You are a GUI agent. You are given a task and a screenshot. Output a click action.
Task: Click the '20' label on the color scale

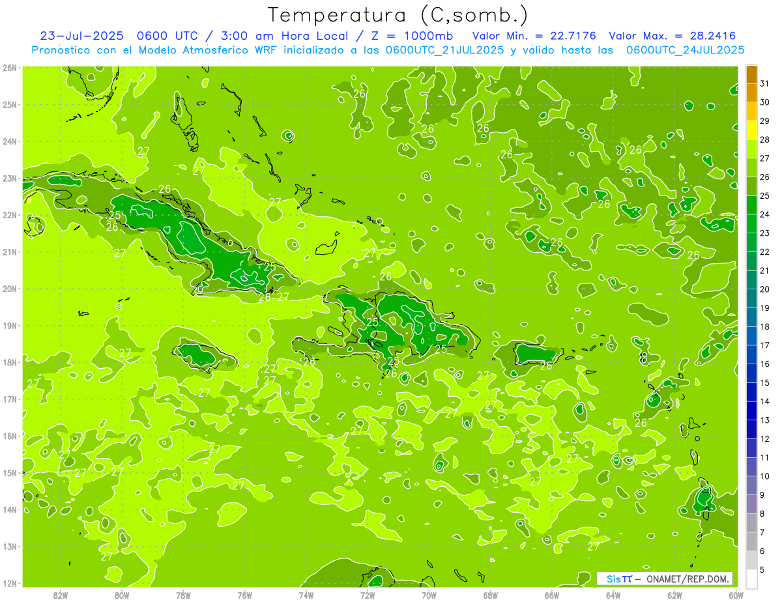[765, 289]
